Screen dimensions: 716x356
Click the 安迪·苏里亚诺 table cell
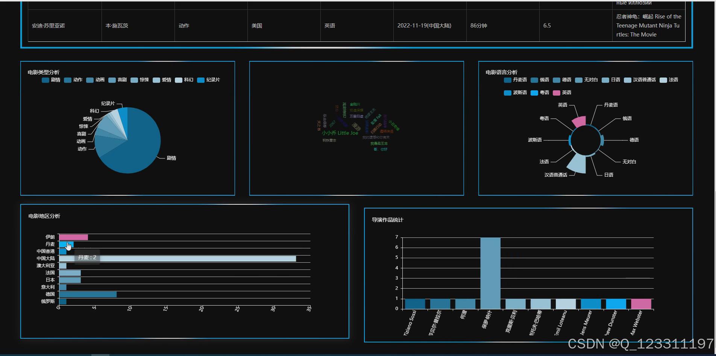[65, 26]
